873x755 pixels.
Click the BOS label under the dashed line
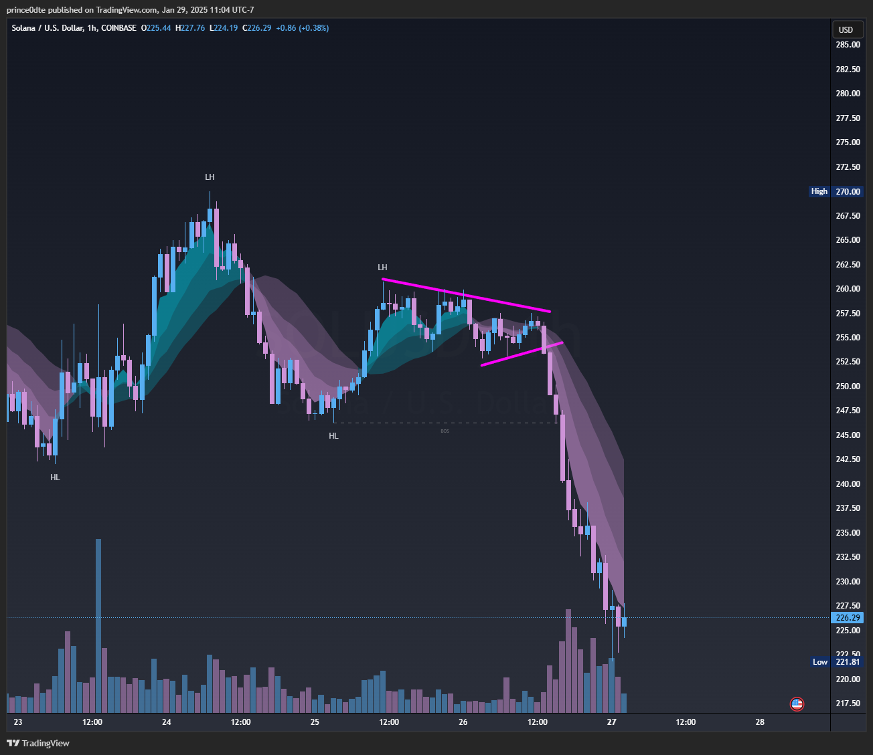click(x=445, y=431)
